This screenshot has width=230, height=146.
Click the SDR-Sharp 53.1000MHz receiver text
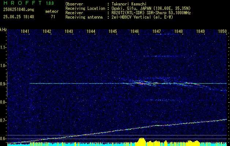pos(169,13)
